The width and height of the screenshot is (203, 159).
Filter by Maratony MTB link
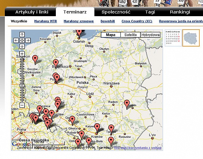coord(45,21)
